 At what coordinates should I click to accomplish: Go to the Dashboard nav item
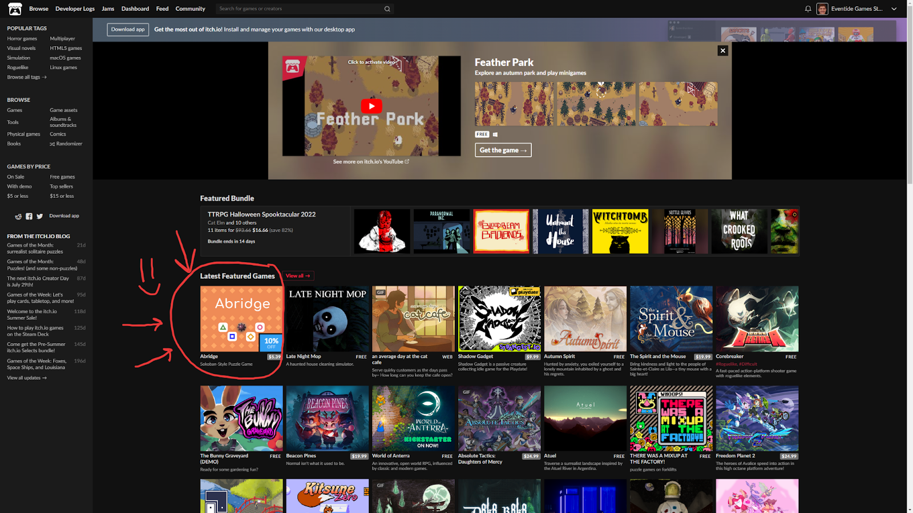[x=135, y=9]
